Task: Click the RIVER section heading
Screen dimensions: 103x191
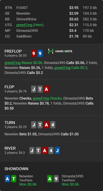Action: 10,148
